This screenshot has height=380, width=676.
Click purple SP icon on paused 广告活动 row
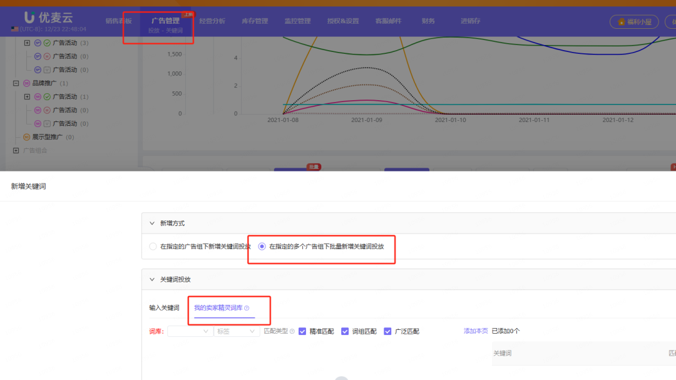coord(38,56)
